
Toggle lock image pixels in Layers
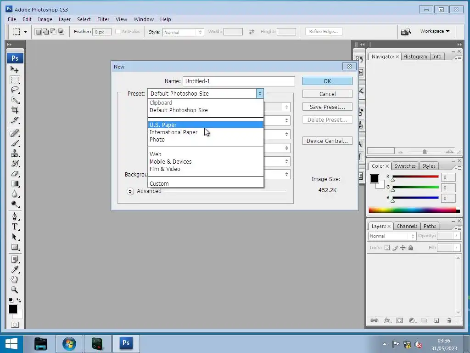pos(395,248)
